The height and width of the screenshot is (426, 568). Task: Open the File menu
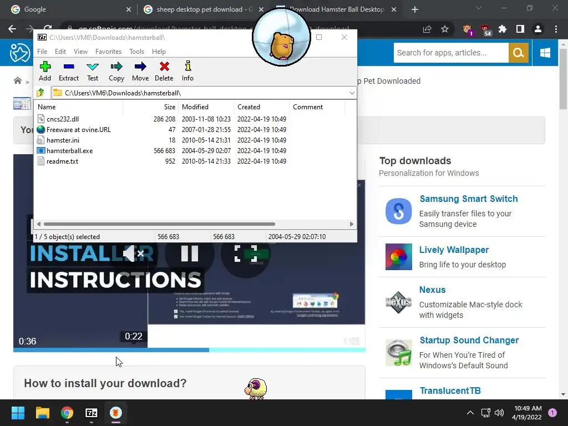(42, 52)
